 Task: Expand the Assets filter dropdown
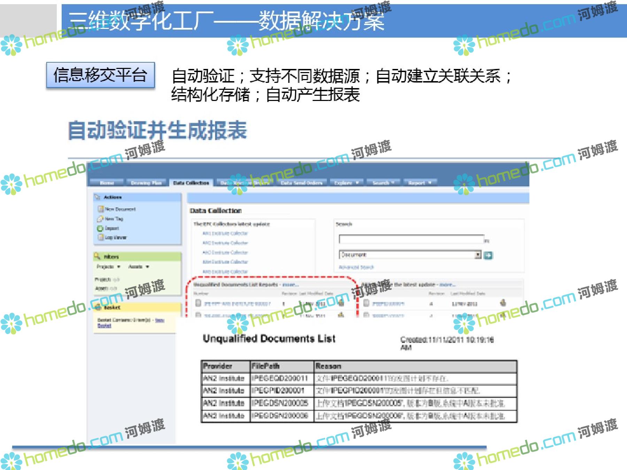(147, 267)
